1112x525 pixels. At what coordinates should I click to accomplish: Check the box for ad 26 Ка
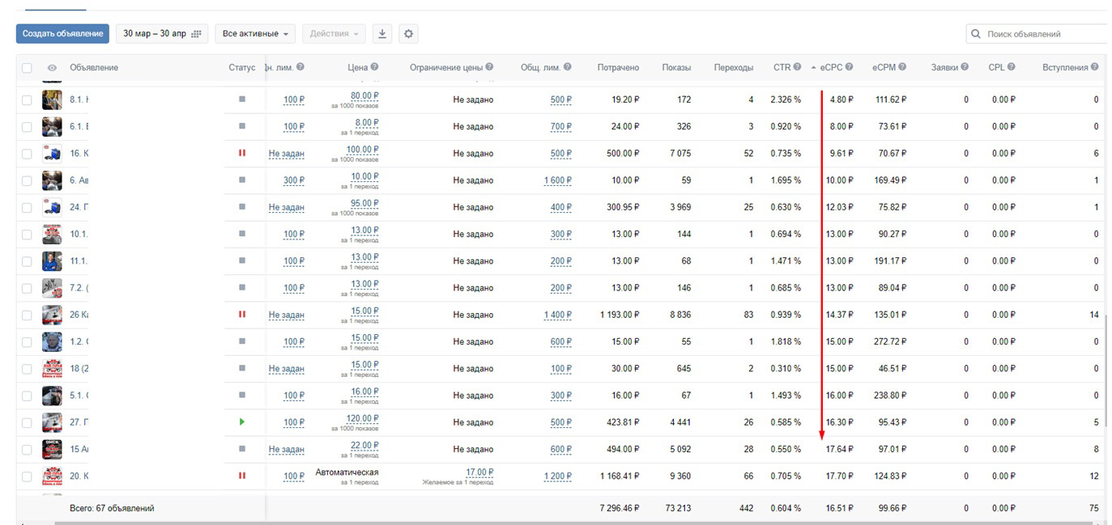(27, 315)
